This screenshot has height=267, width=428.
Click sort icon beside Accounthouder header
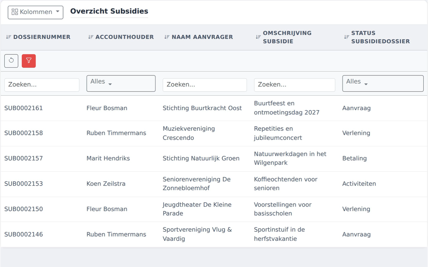click(91, 37)
